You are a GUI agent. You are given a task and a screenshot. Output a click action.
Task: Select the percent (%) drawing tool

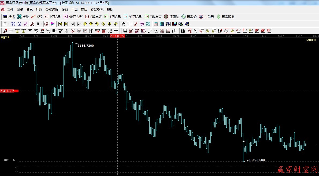195,31
